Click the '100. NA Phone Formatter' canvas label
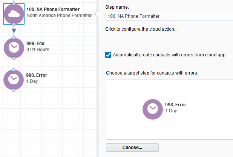This screenshot has height=157, width=233. (53, 9)
